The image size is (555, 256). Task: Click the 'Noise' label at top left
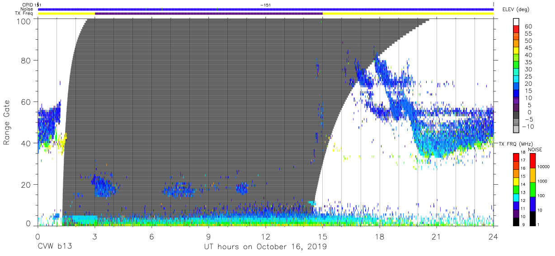point(27,9)
